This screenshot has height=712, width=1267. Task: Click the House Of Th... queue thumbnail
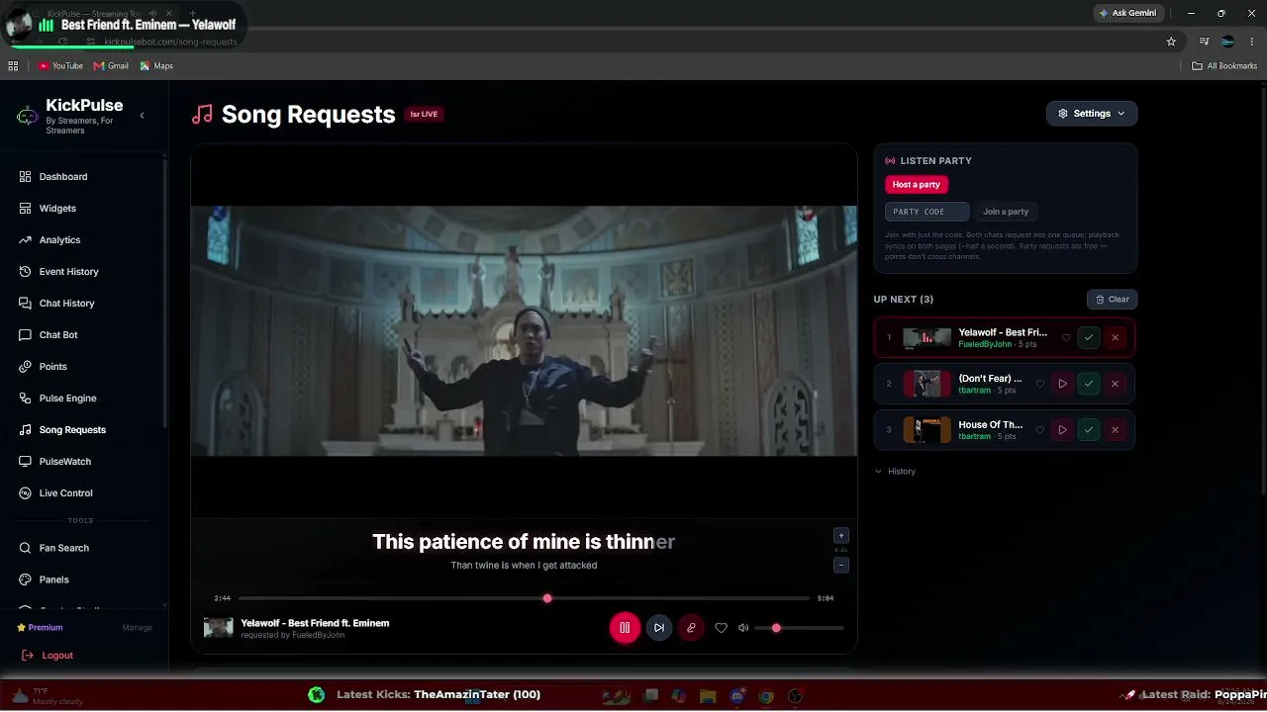click(926, 430)
